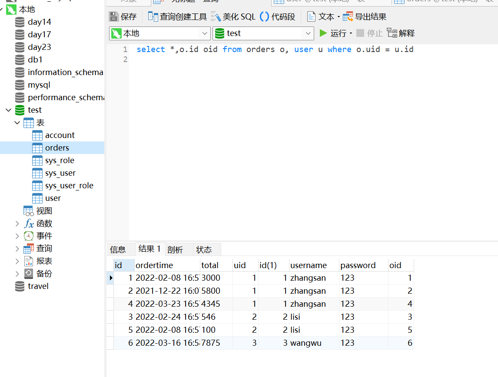498x377 pixels.
Task: Click the 文本 text button
Action: [x=320, y=16]
